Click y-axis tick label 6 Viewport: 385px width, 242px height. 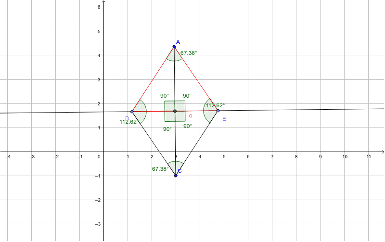99,7
